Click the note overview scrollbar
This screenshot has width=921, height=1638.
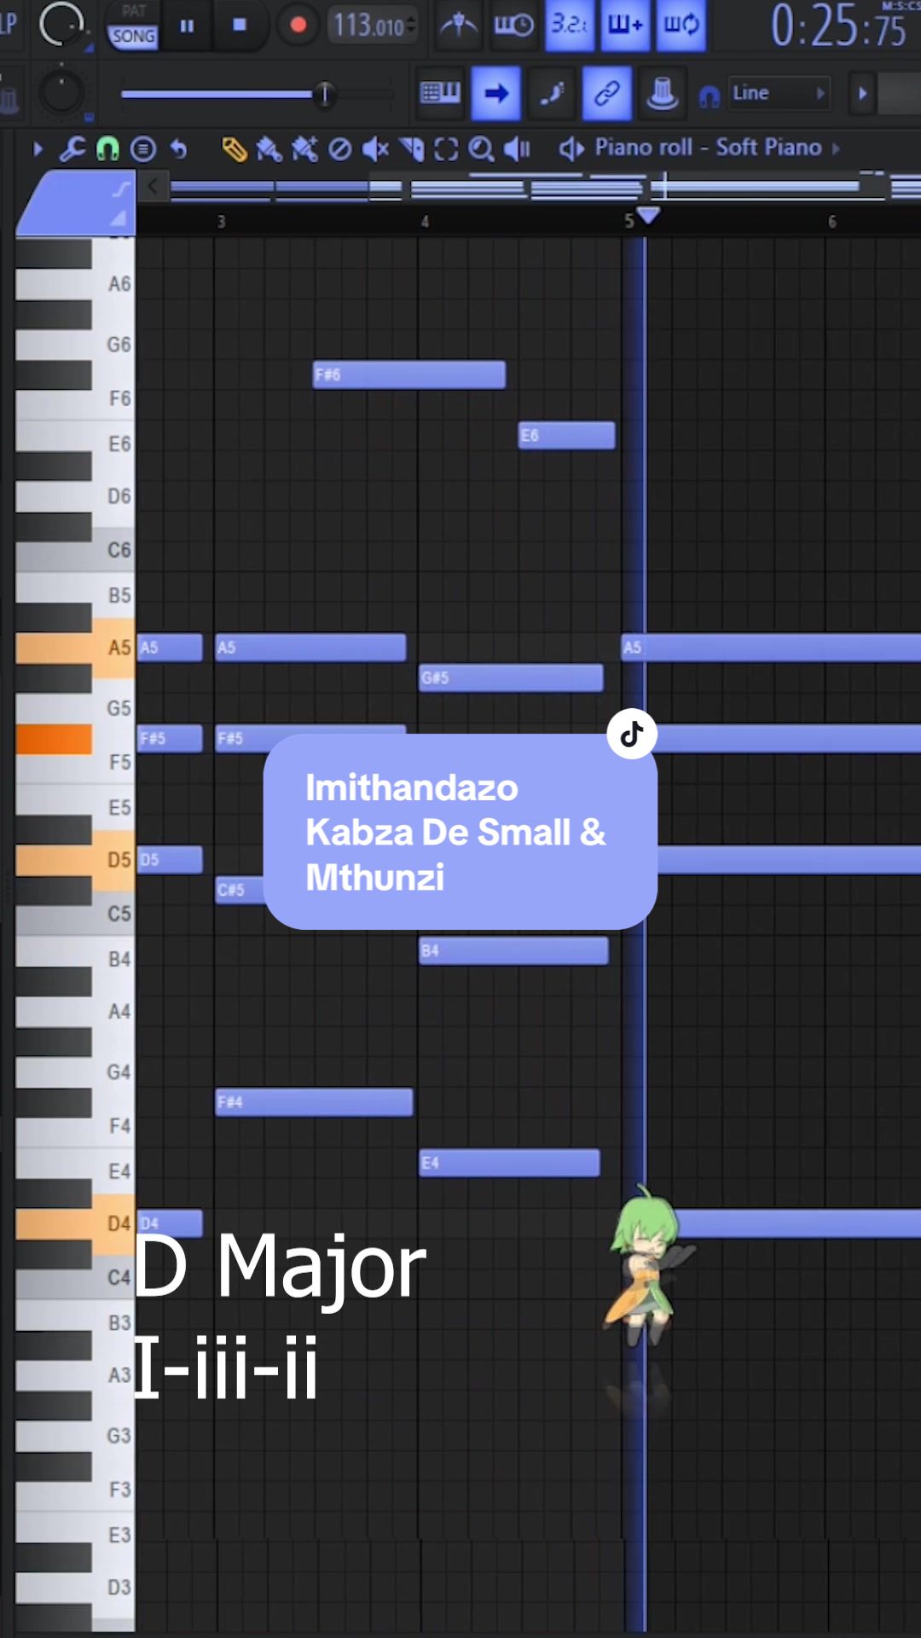546,186
